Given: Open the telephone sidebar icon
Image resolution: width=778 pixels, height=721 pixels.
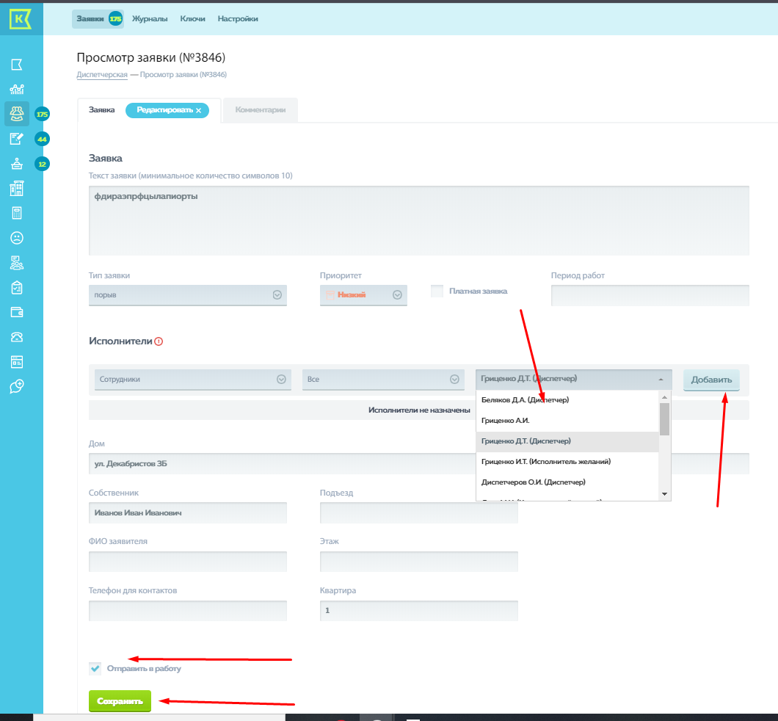Looking at the screenshot, I should point(17,338).
